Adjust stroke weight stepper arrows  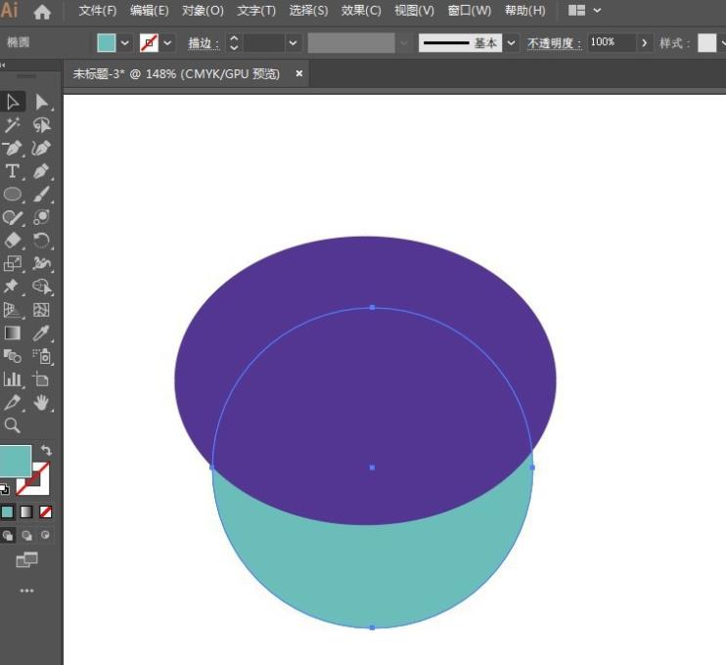(234, 43)
